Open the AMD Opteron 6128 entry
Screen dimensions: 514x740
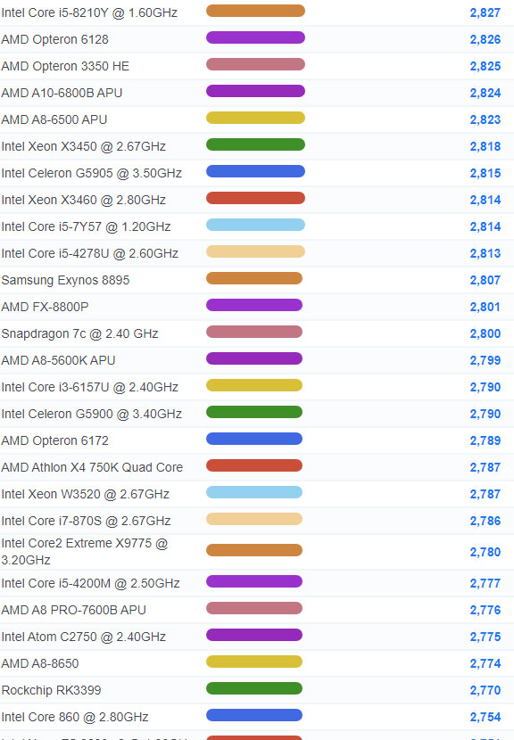pyautogui.click(x=54, y=39)
